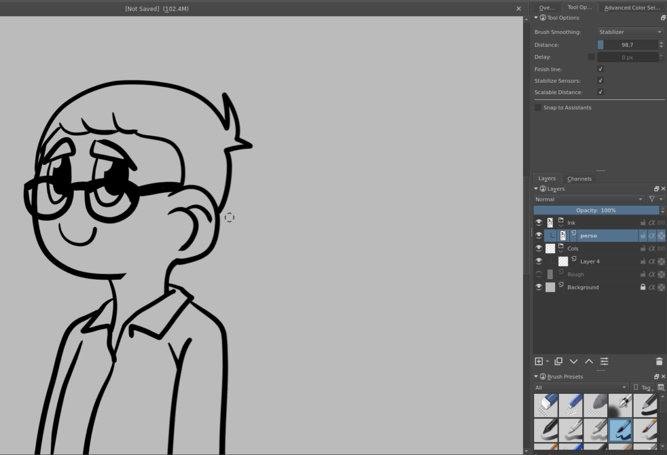
Task: Open the Advanced Color Selector tab
Action: pos(632,7)
